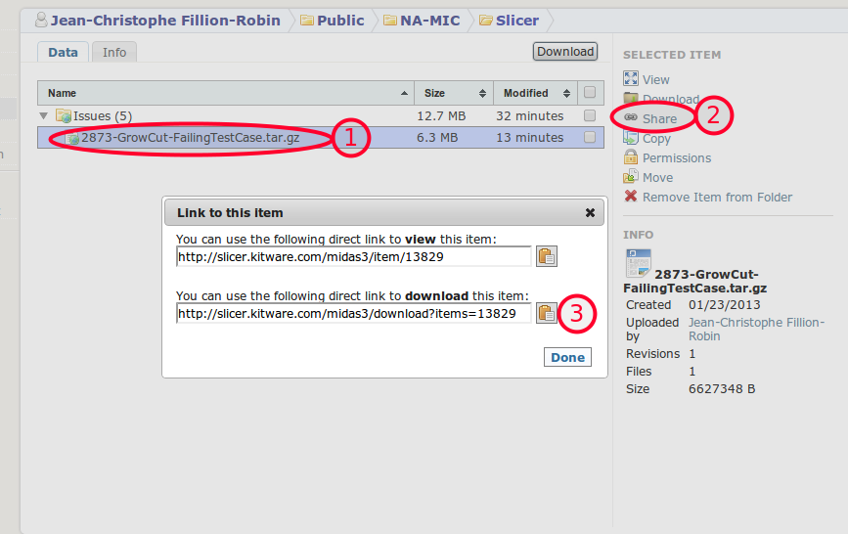Copy the download link with clipboard icon

pos(547,313)
